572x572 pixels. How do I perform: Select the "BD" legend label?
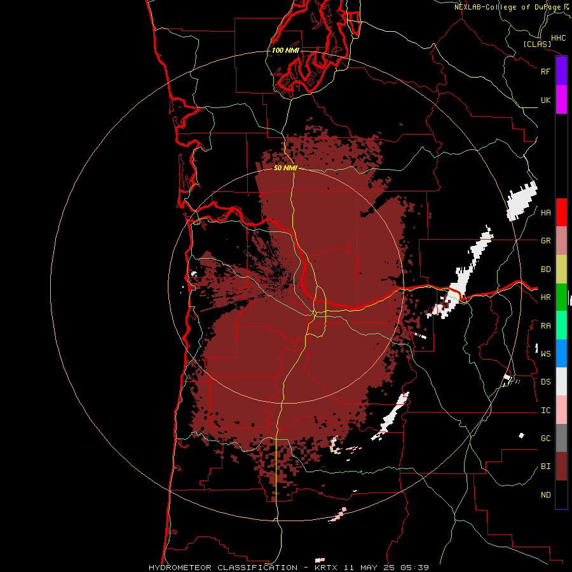pos(545,269)
